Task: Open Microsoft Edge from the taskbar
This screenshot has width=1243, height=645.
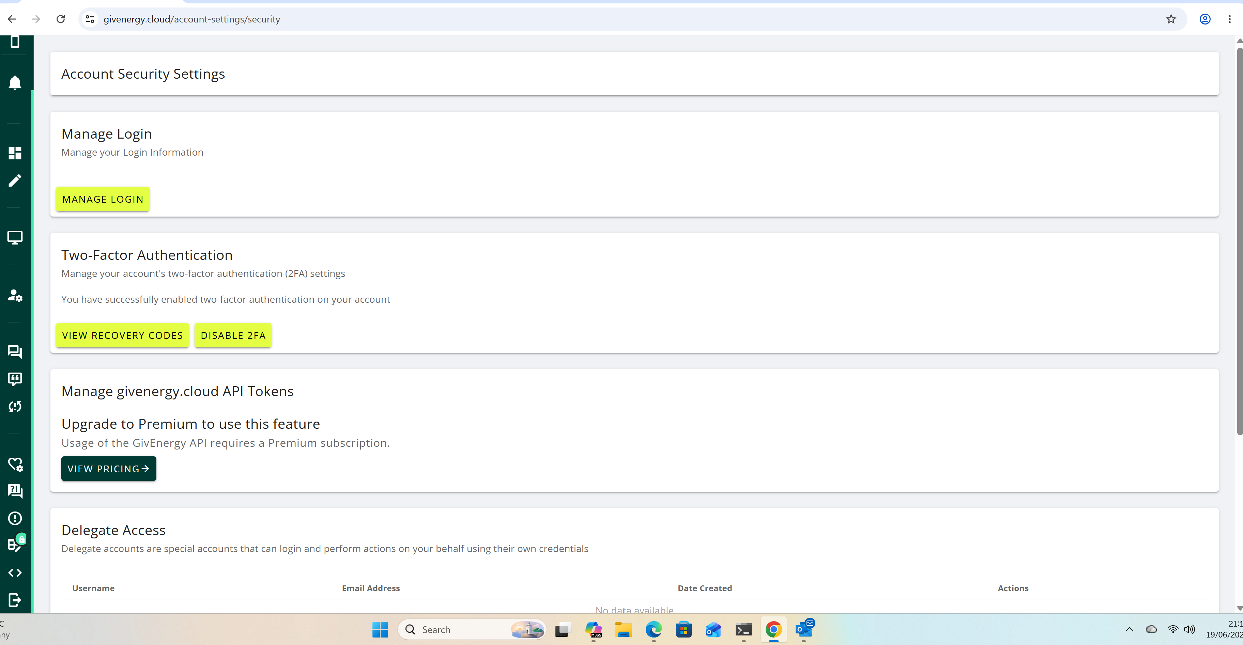Action: pyautogui.click(x=654, y=630)
